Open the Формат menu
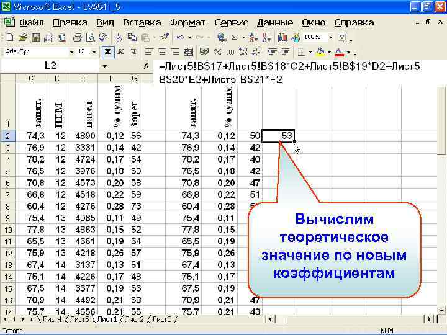Image resolution: width=447 pixels, height=335 pixels. [188, 22]
